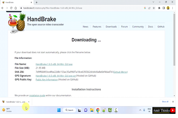Share this page using share icon
Screen dimensions: 178x118
[149, 8]
